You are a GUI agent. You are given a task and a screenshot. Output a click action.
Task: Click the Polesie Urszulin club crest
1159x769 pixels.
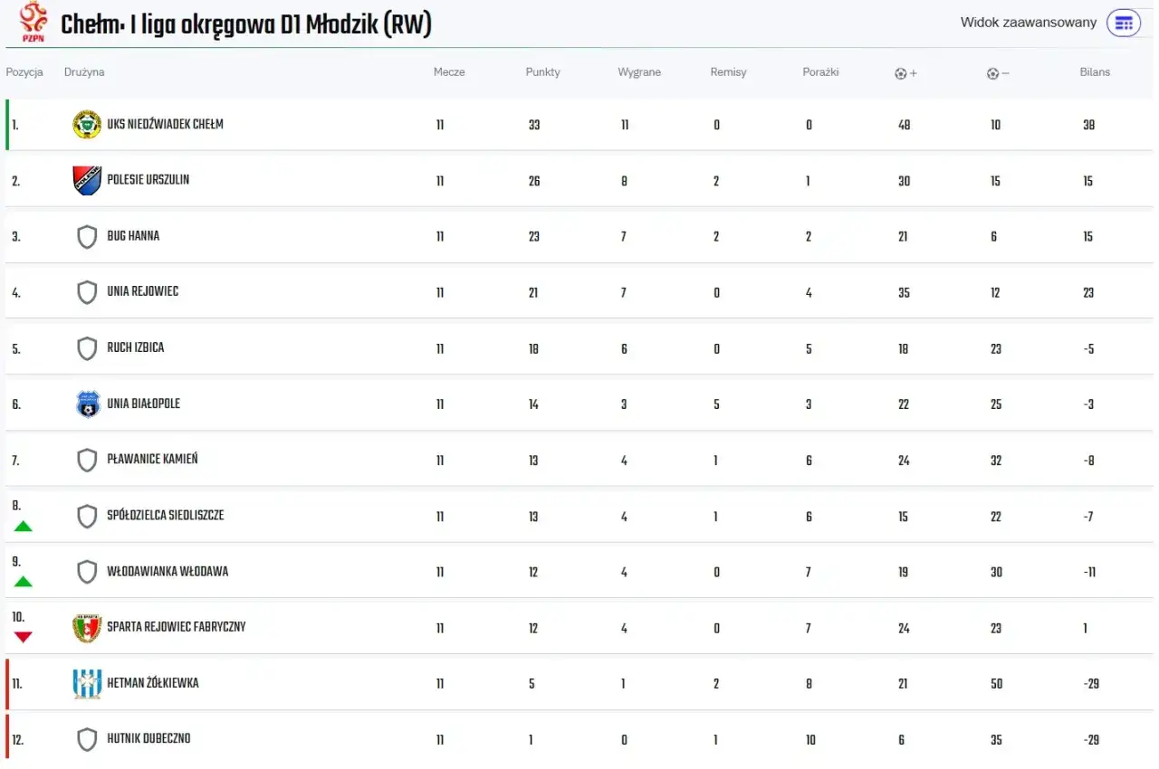point(86,180)
